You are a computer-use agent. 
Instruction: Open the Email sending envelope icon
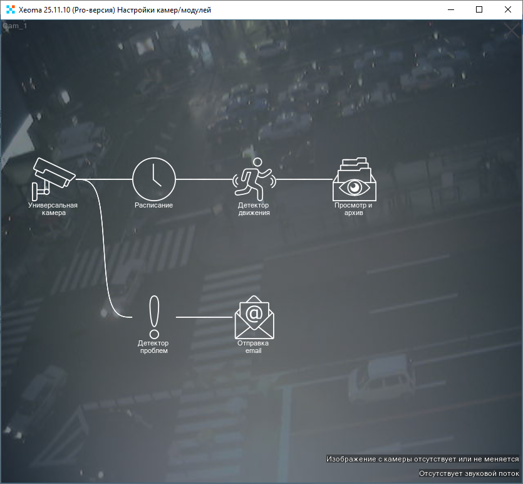[254, 317]
